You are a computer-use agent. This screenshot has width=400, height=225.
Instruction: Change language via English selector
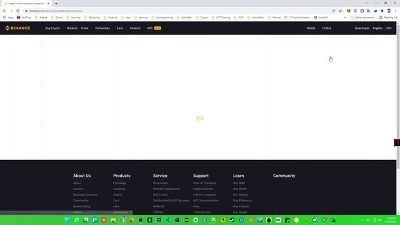(x=377, y=28)
